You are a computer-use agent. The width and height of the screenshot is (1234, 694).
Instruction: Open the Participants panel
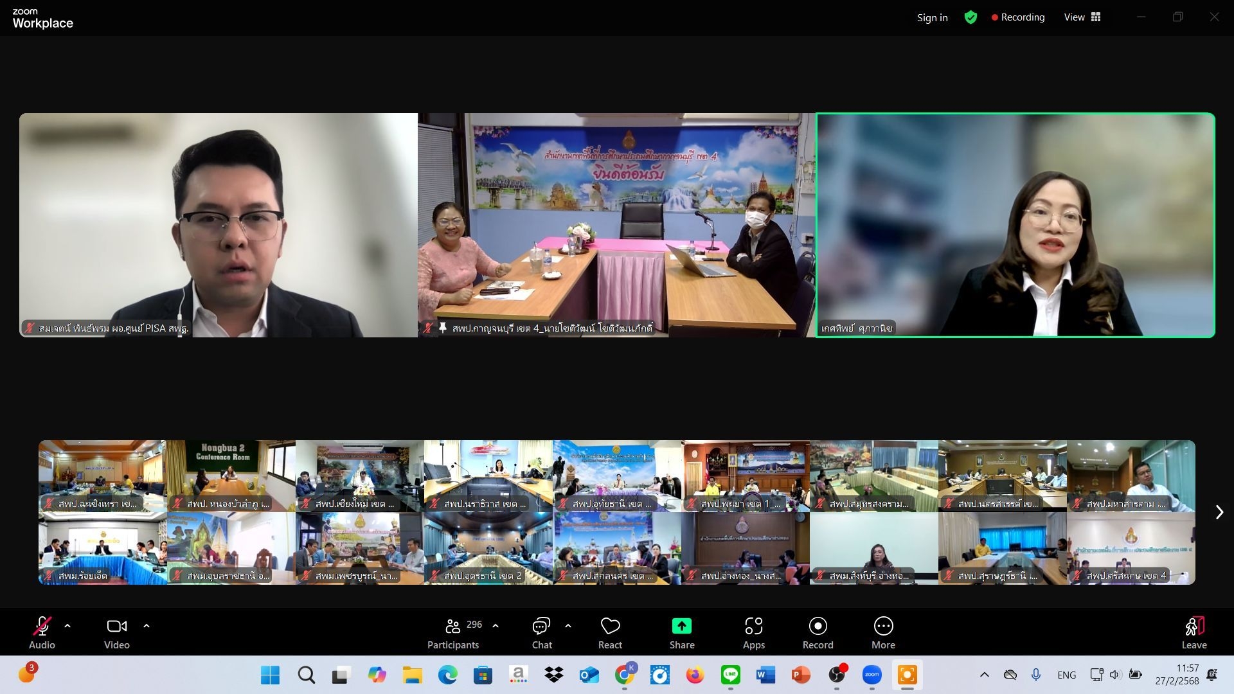pos(454,633)
